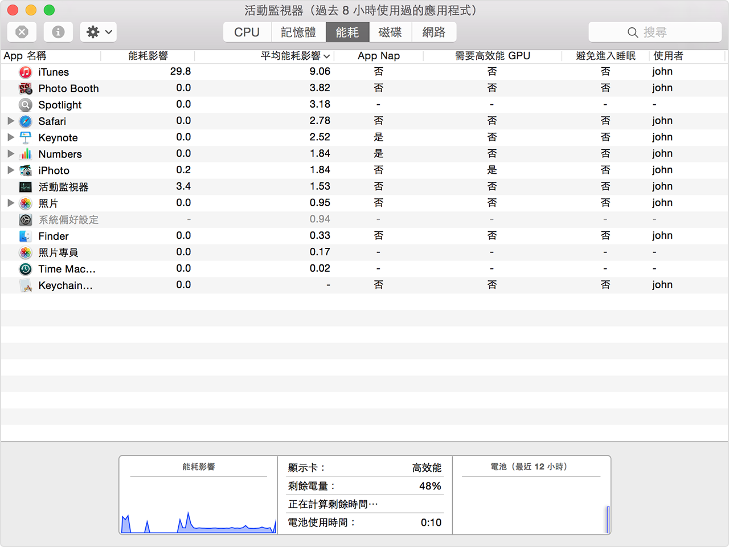Force quit process with X toolbar button
This screenshot has width=729, height=547.
(x=22, y=32)
